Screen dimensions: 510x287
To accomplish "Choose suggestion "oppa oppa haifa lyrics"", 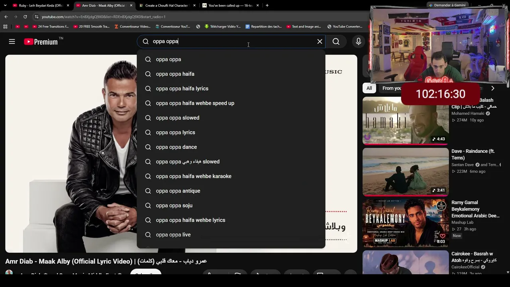I will (231, 88).
